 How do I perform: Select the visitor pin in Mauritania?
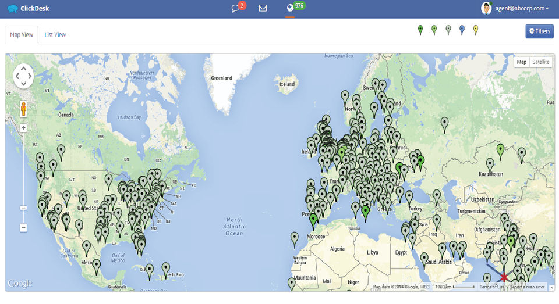tap(292, 284)
